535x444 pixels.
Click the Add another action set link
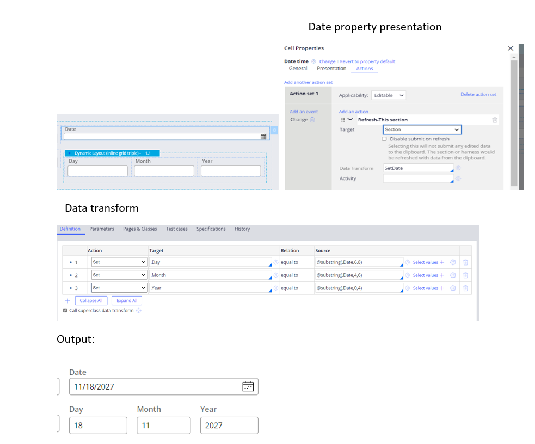(x=308, y=82)
